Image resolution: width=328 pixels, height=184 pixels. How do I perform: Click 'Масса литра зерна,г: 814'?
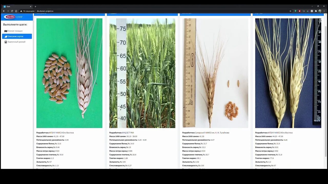click(194, 151)
